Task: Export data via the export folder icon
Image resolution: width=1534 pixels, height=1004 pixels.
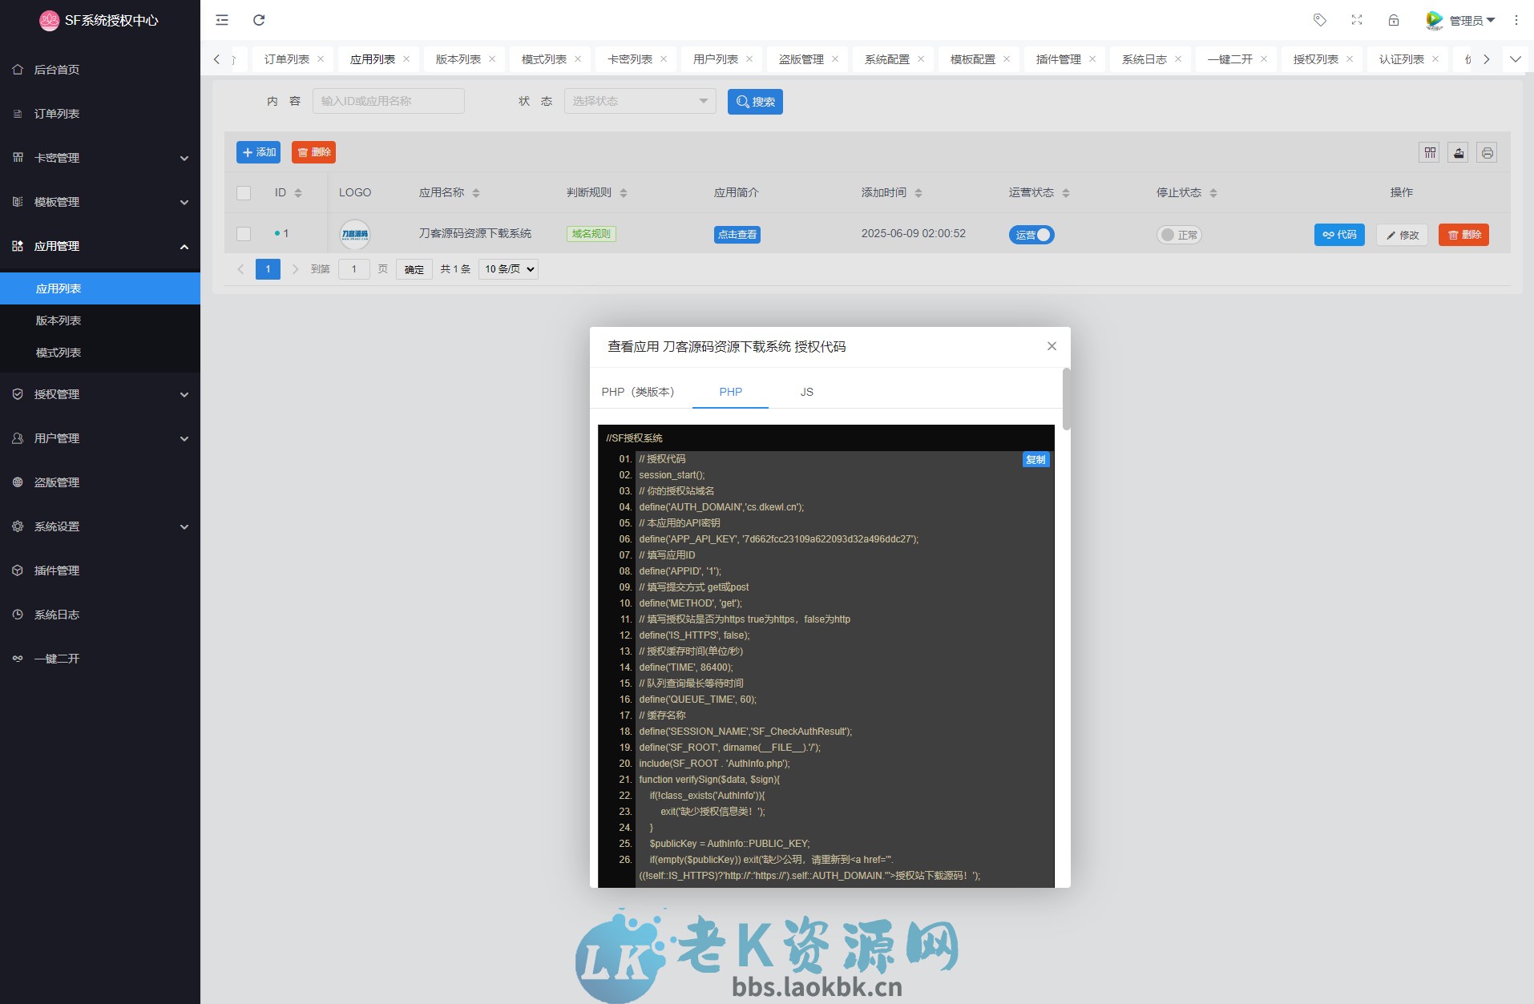Action: point(1458,152)
